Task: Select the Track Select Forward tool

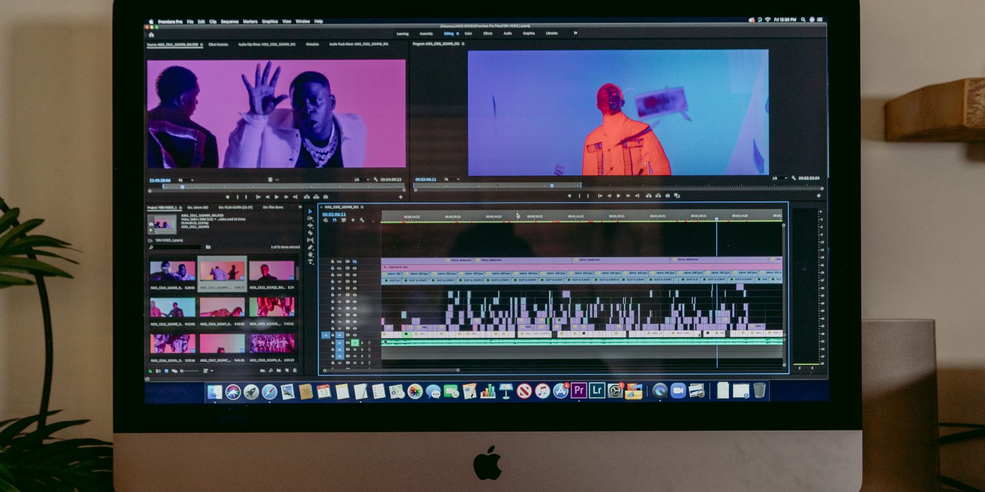Action: pos(310,218)
